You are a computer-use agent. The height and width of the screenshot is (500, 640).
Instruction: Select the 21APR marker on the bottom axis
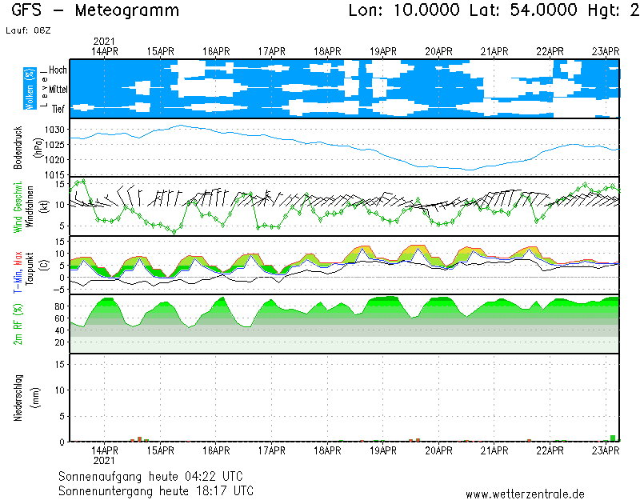point(494,451)
